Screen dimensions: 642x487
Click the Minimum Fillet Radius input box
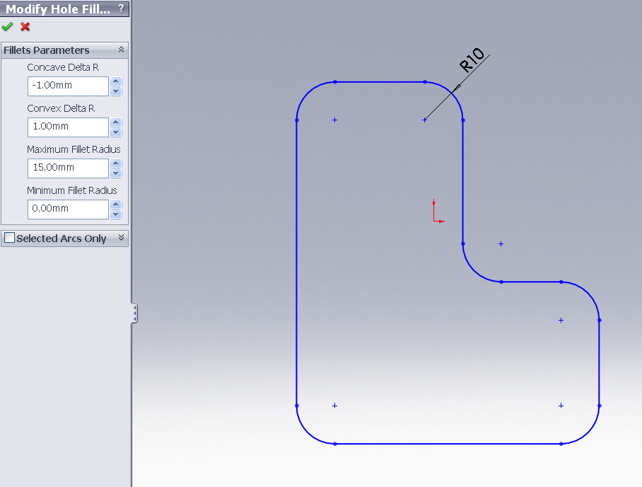68,209
